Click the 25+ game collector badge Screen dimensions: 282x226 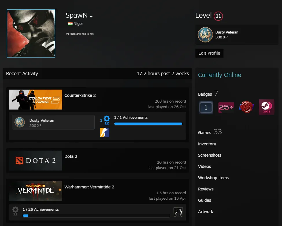226,107
